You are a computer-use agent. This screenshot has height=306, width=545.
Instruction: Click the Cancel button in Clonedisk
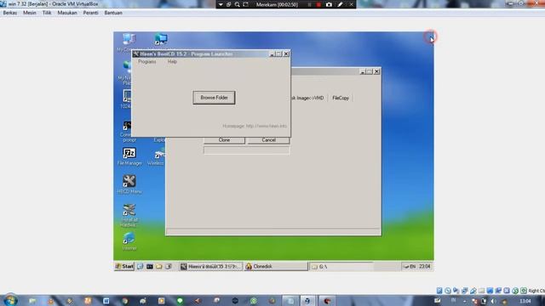[x=268, y=140]
